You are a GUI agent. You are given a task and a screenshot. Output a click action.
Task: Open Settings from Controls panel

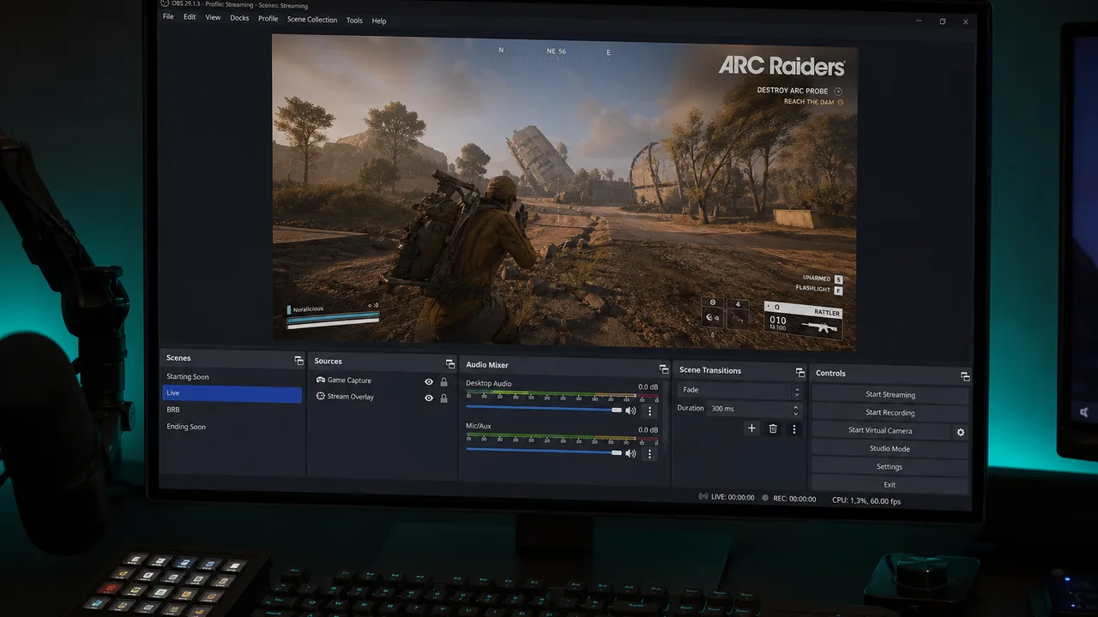point(890,467)
